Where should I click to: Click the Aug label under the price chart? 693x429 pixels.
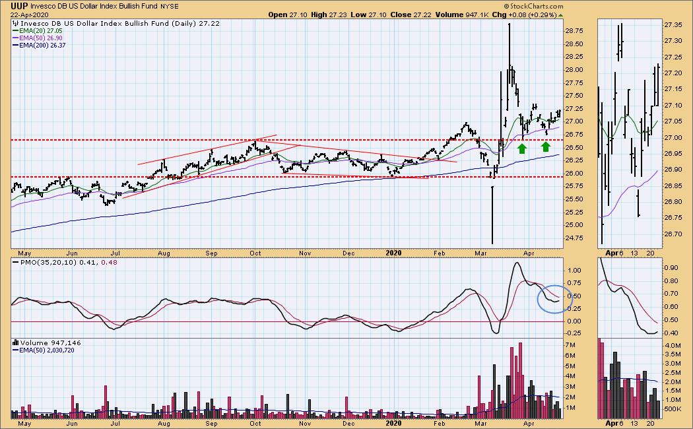[x=164, y=253]
